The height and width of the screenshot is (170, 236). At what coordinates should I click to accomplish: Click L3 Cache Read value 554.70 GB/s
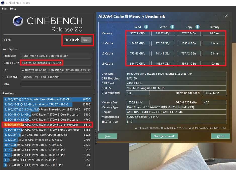pos(138,64)
